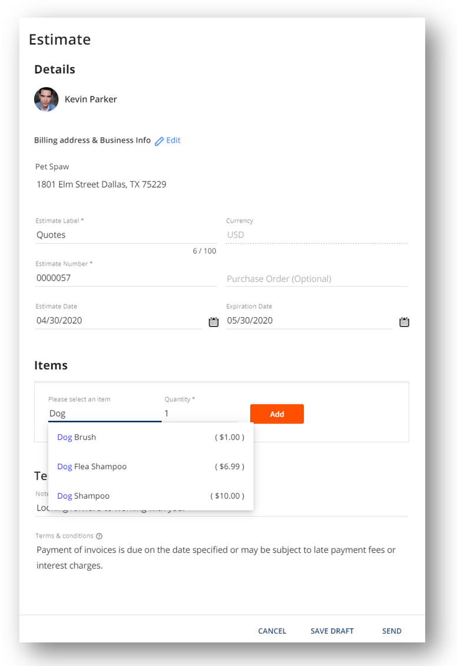Click the orange Add button
Image resolution: width=457 pixels, height=666 pixels.
(x=277, y=414)
